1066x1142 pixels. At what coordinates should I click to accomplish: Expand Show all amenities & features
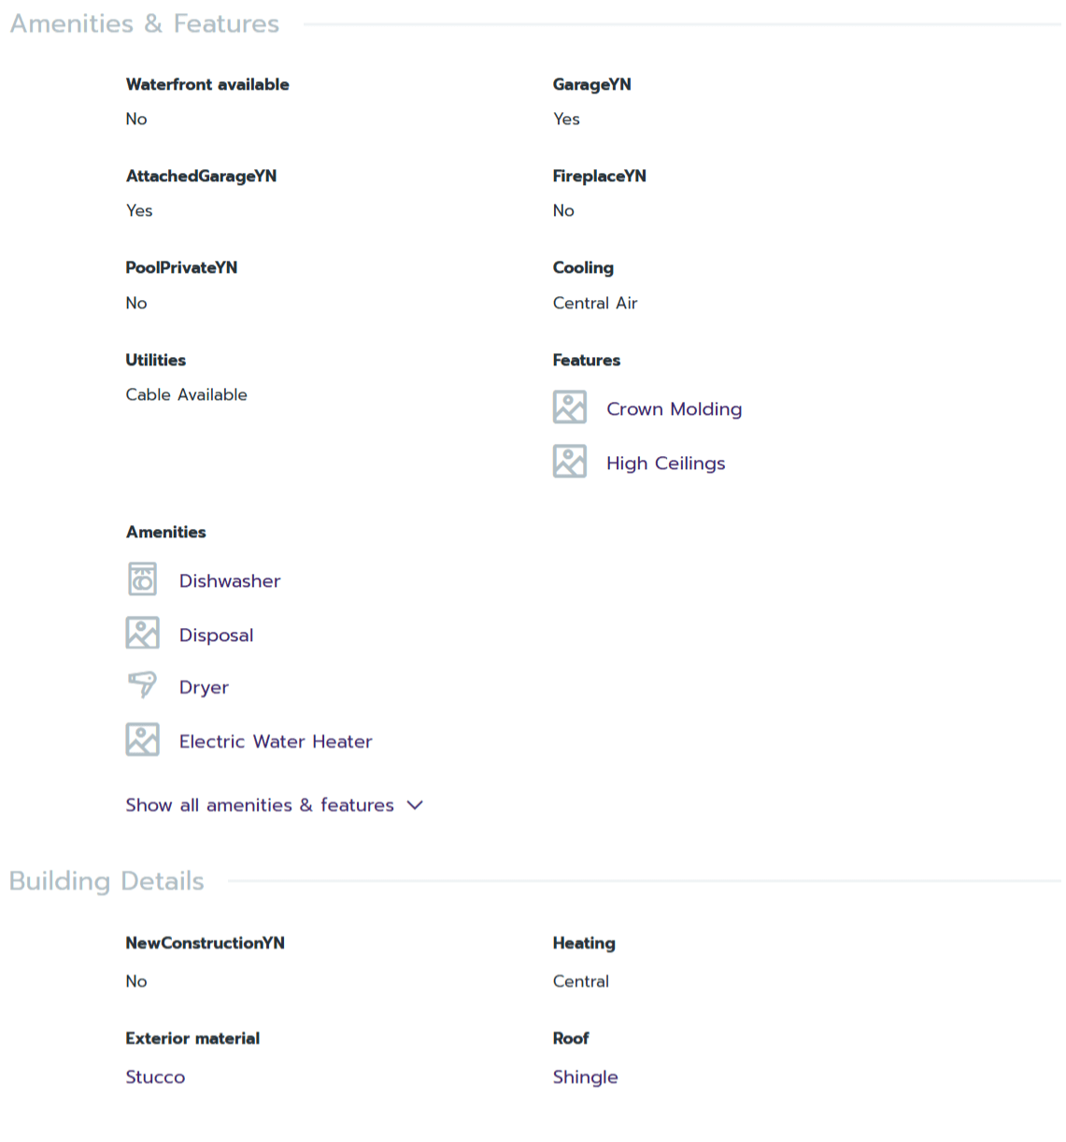coord(260,806)
